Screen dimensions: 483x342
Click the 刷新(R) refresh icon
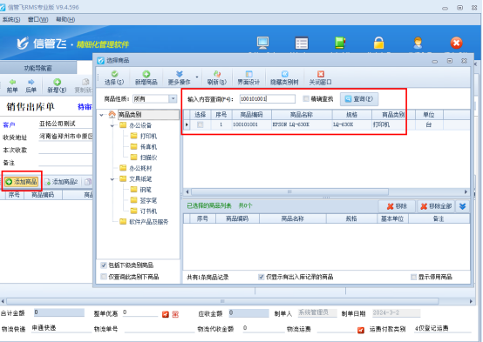tap(217, 74)
